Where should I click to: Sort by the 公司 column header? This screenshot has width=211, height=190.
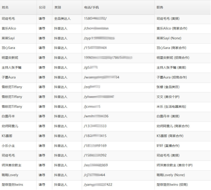pyautogui.click(x=42, y=7)
